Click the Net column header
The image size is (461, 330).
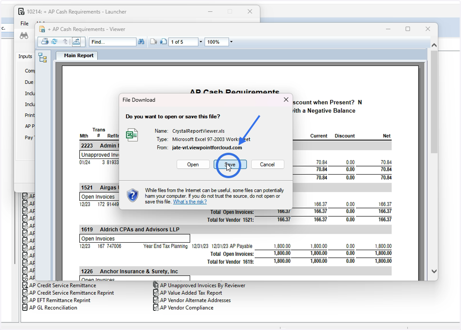387,136
